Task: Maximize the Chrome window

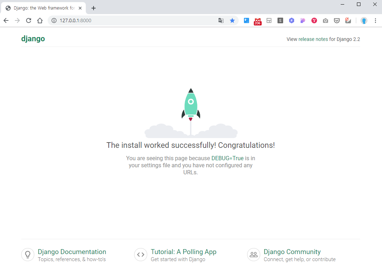Action: click(x=359, y=4)
